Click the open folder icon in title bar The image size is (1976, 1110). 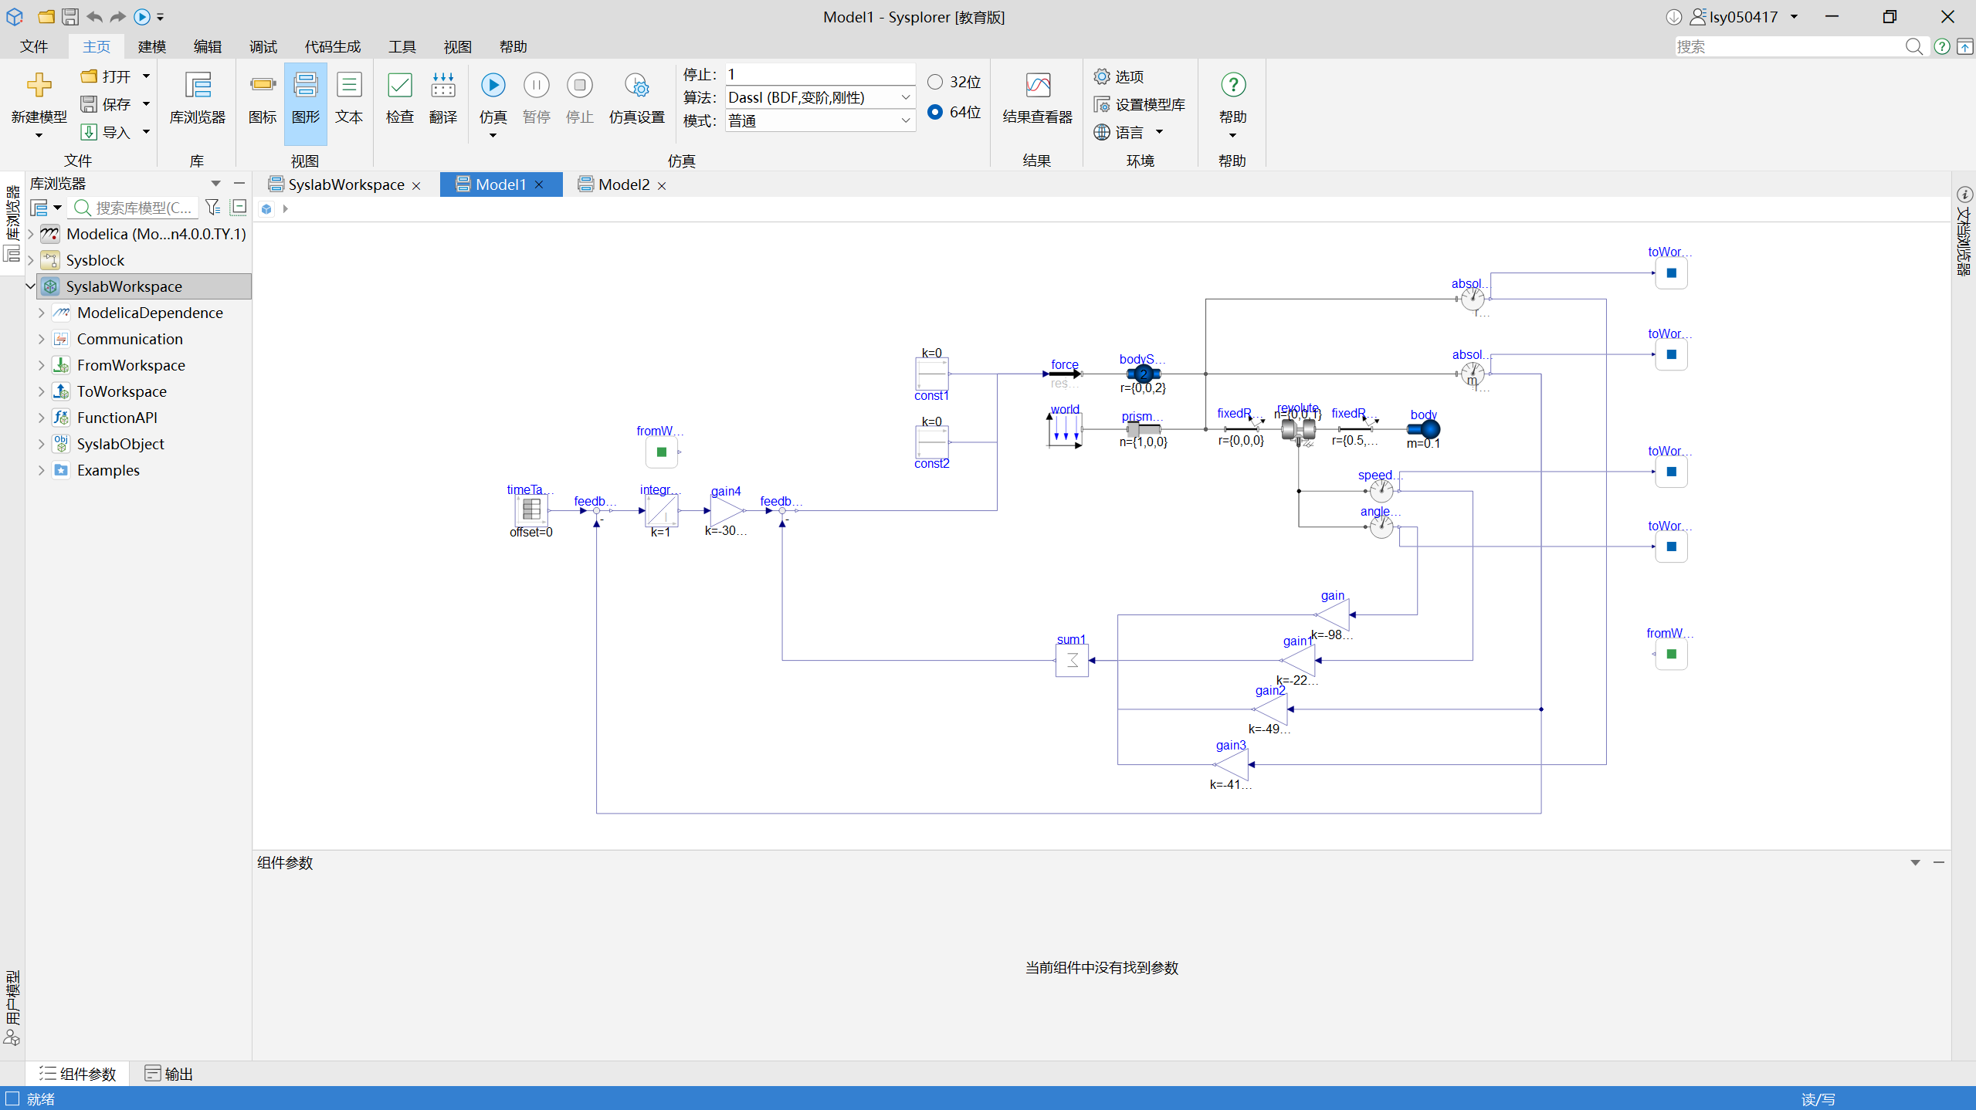46,16
